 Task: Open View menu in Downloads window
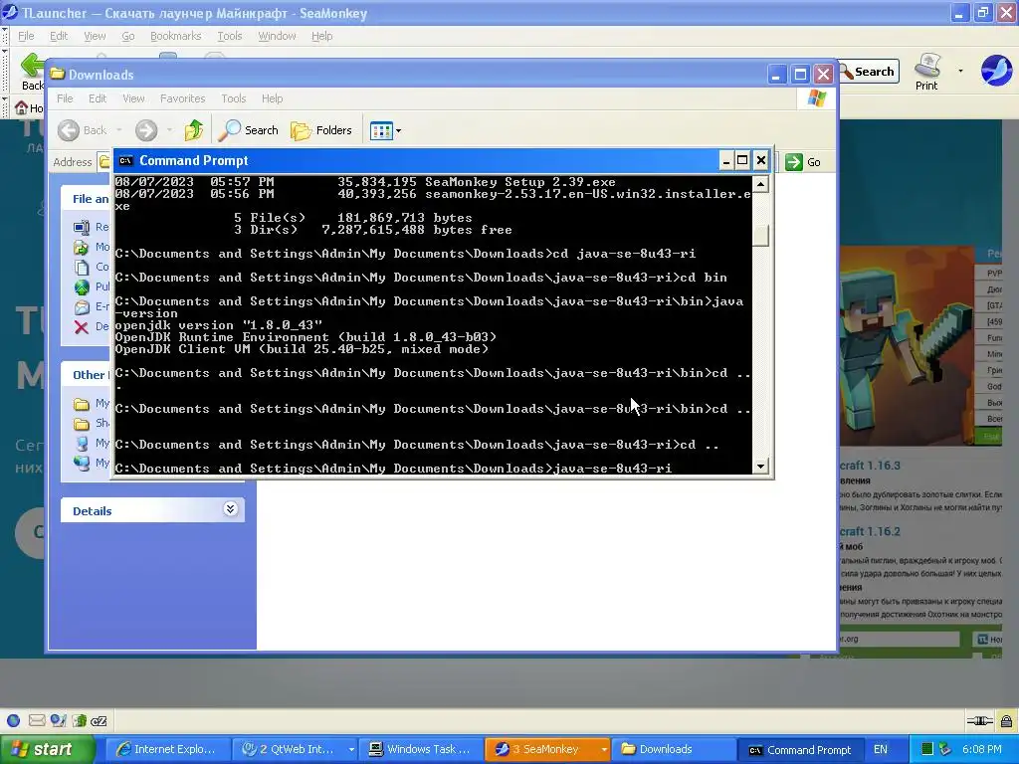(x=133, y=98)
